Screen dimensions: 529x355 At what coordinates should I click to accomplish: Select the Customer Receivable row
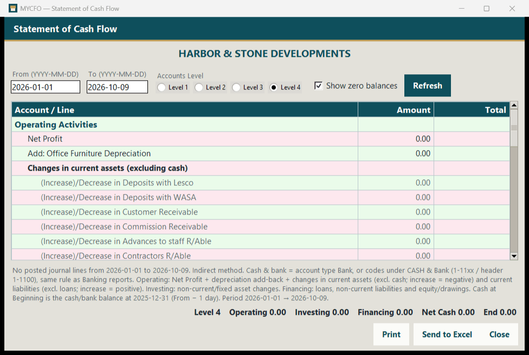(261, 212)
